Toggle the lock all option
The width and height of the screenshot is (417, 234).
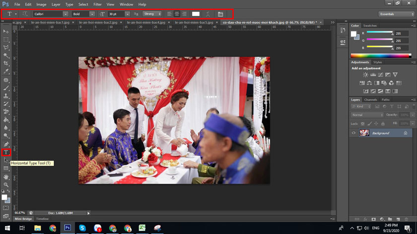[x=383, y=123]
